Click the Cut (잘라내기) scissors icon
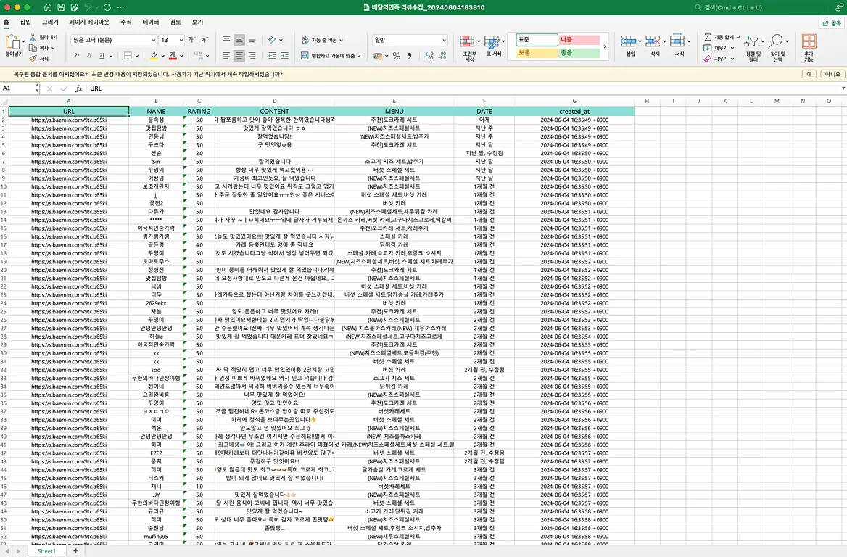847x557 pixels. pos(33,37)
